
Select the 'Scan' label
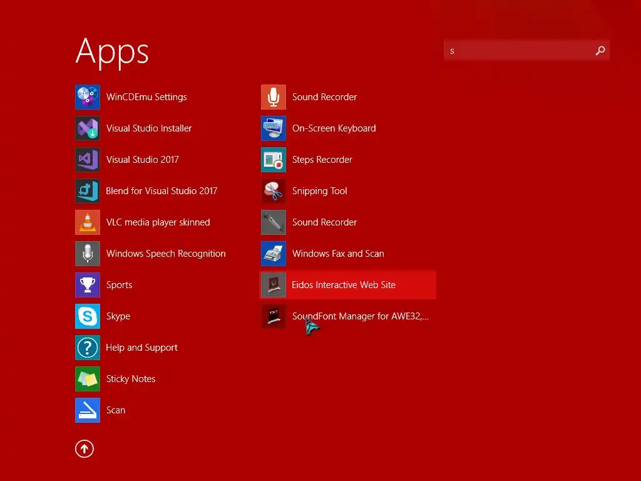coord(116,410)
